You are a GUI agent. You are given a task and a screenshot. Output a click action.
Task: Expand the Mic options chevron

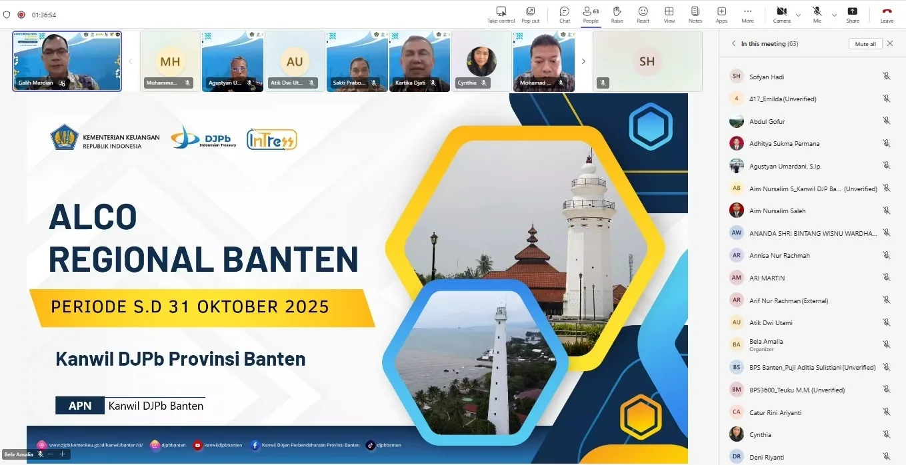coord(834,15)
